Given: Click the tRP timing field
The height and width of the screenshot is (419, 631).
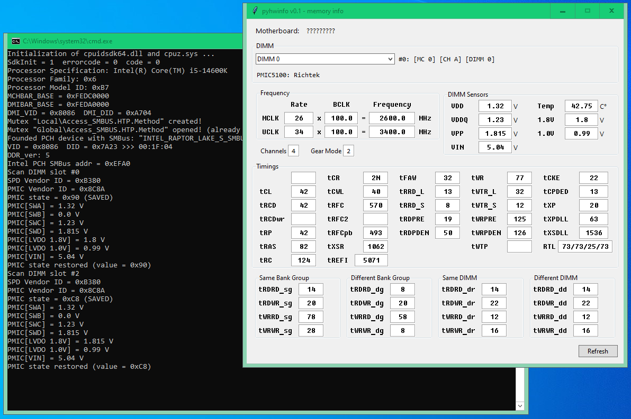Looking at the screenshot, I should click(303, 232).
